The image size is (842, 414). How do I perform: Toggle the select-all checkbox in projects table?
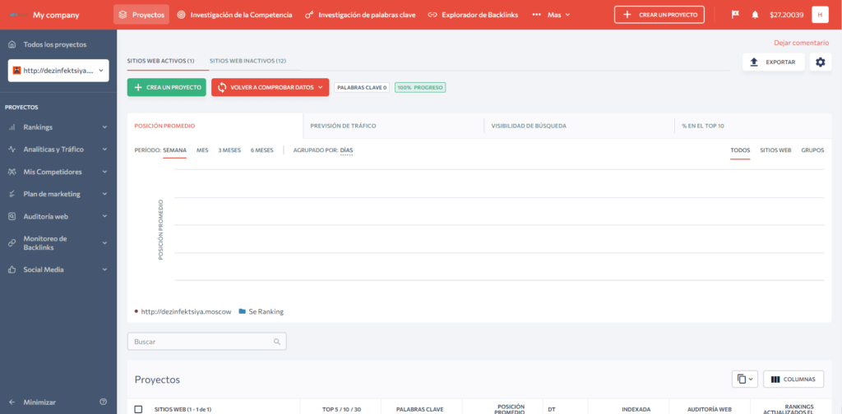click(138, 409)
